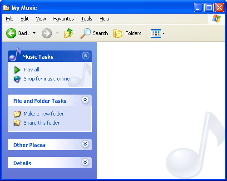Go up one folder level icon
The width and height of the screenshot is (227, 181).
point(69,33)
